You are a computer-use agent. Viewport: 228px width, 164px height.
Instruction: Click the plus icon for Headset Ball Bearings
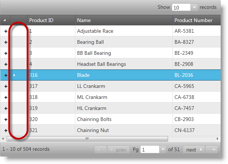point(6,64)
